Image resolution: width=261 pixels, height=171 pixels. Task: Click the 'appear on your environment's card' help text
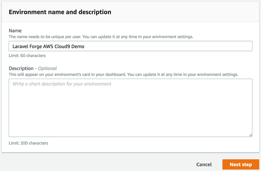123,75
